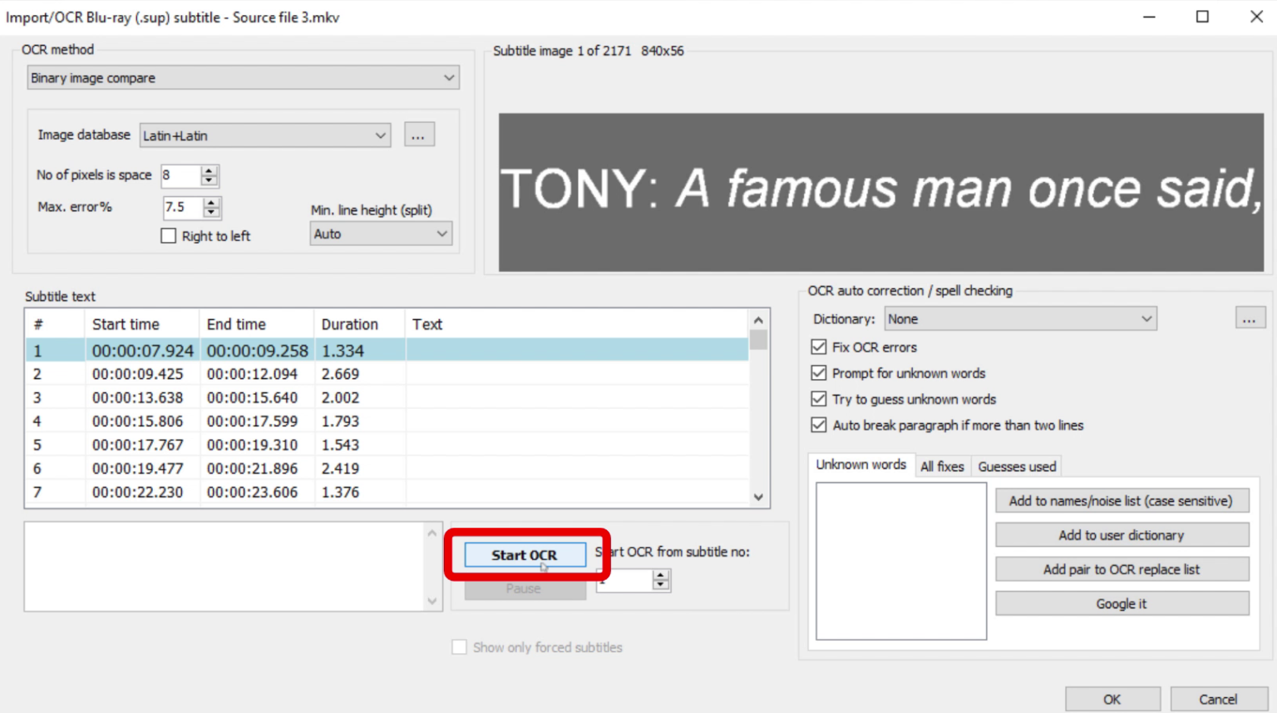Image resolution: width=1277 pixels, height=713 pixels.
Task: Click scroll down arrow of text edit box
Action: click(x=432, y=601)
